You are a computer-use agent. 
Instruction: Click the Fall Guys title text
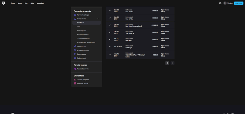click(128, 48)
